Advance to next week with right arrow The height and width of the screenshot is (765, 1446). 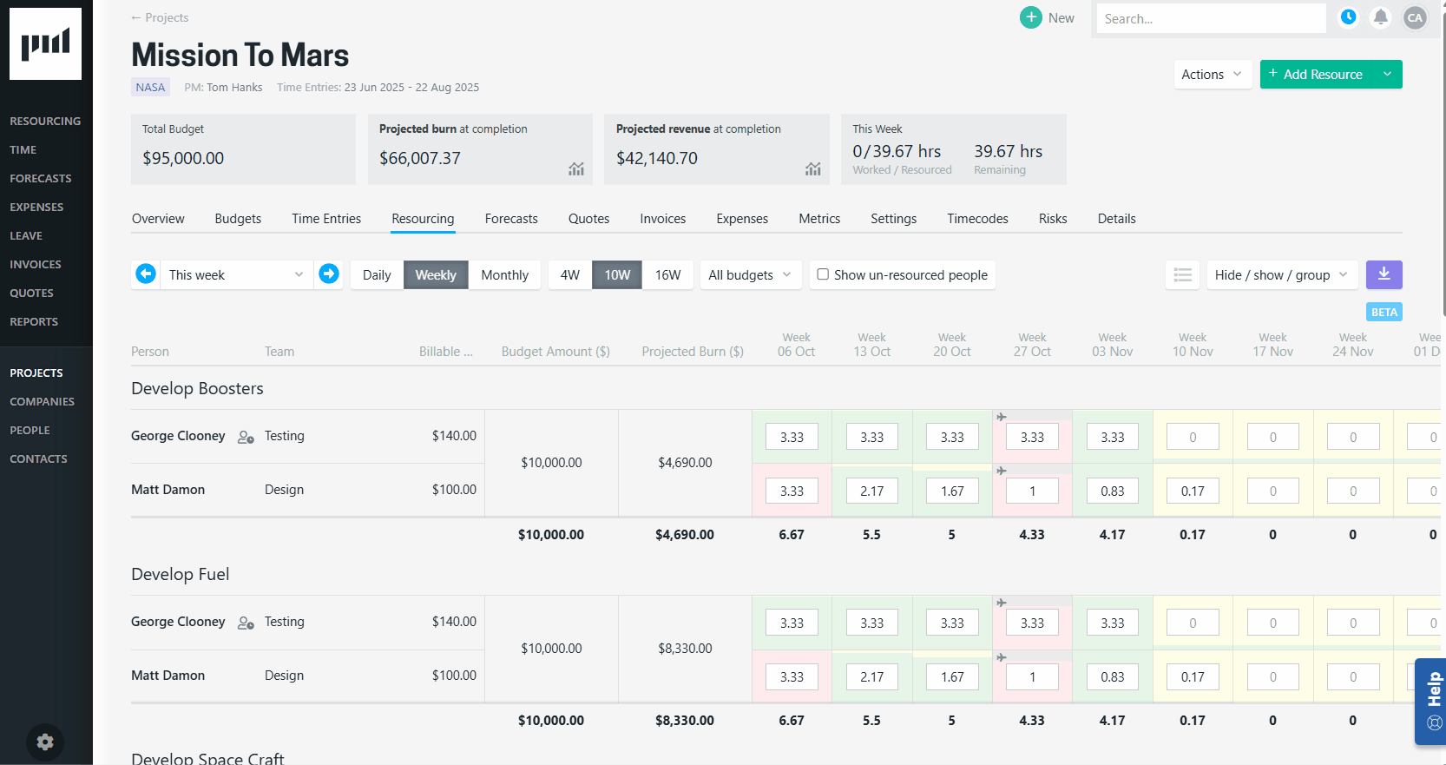[329, 274]
